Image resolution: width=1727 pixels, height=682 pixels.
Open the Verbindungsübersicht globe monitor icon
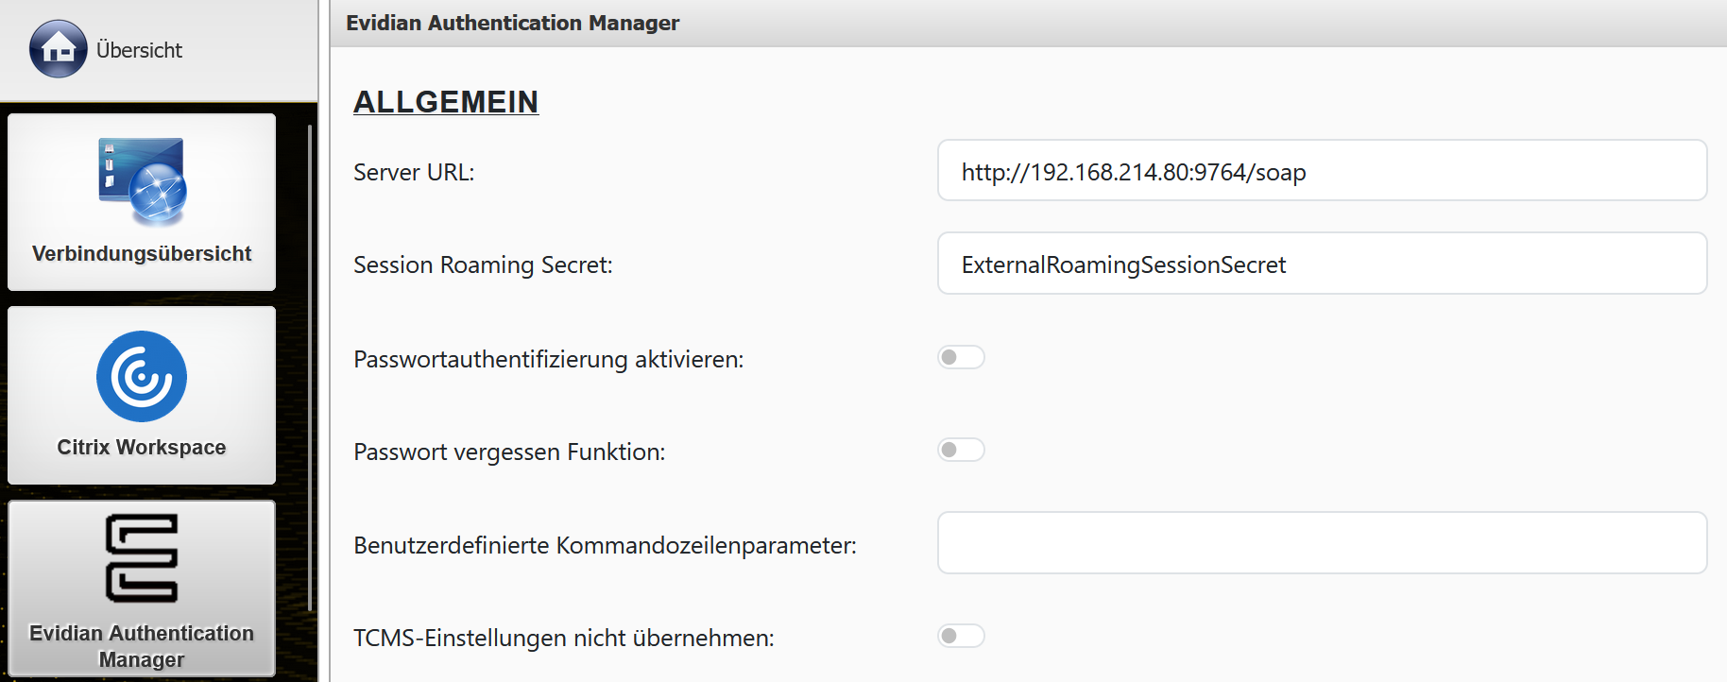pyautogui.click(x=142, y=182)
